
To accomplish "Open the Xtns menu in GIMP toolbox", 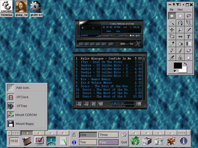I will pos(180,10).
